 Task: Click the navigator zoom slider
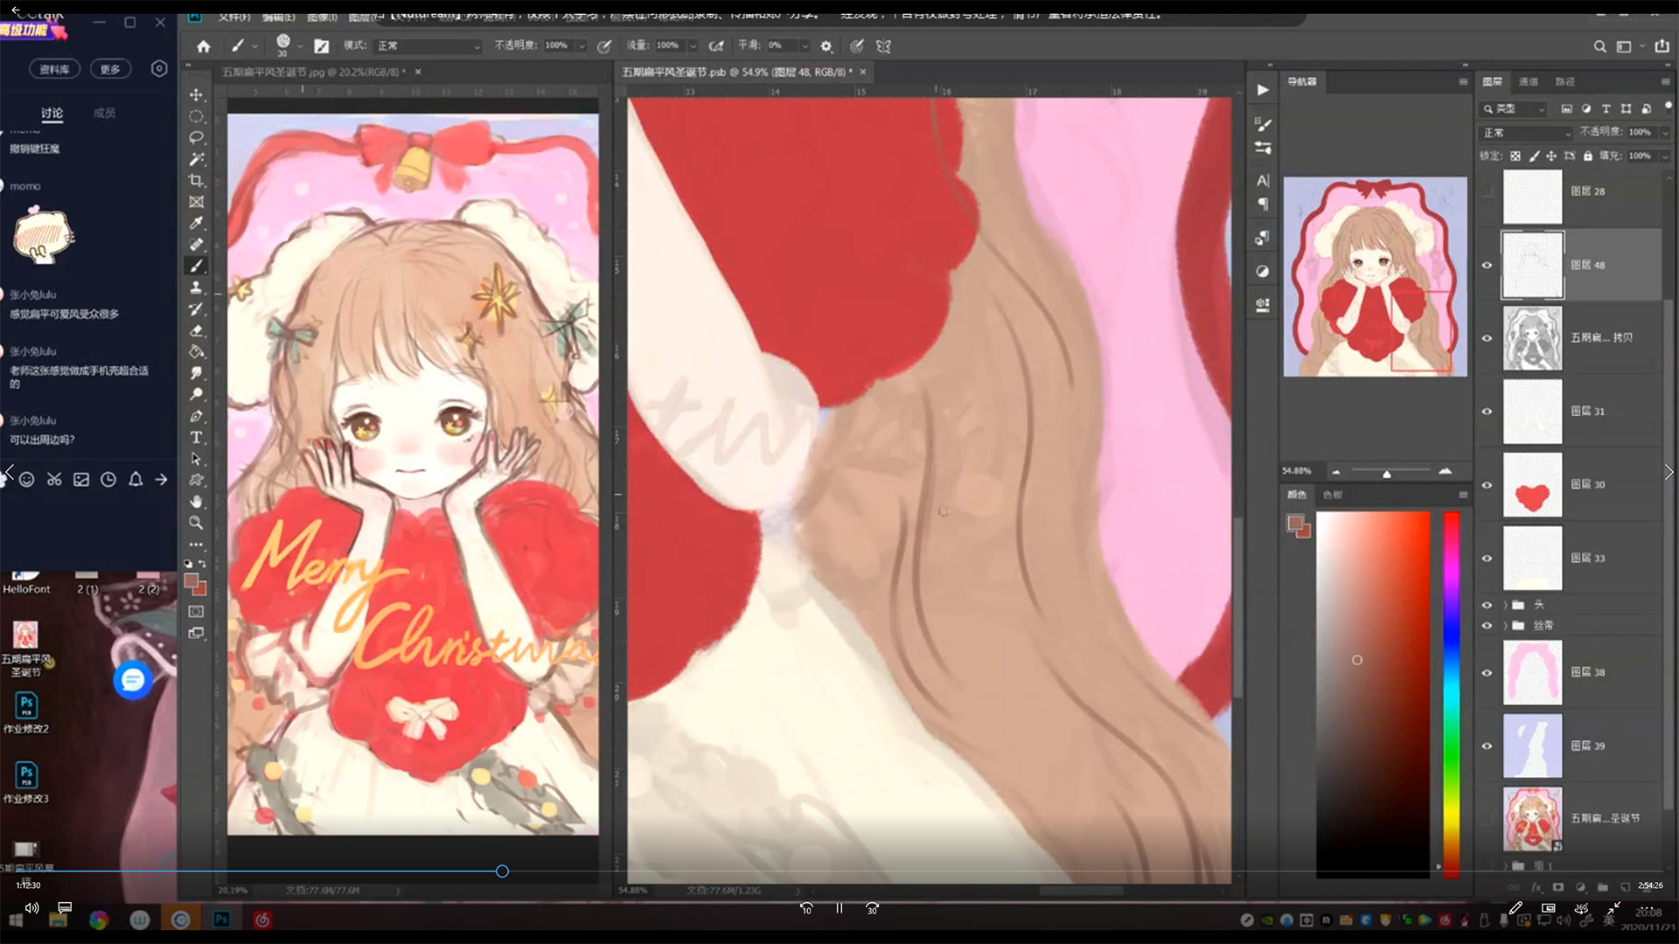click(1390, 472)
